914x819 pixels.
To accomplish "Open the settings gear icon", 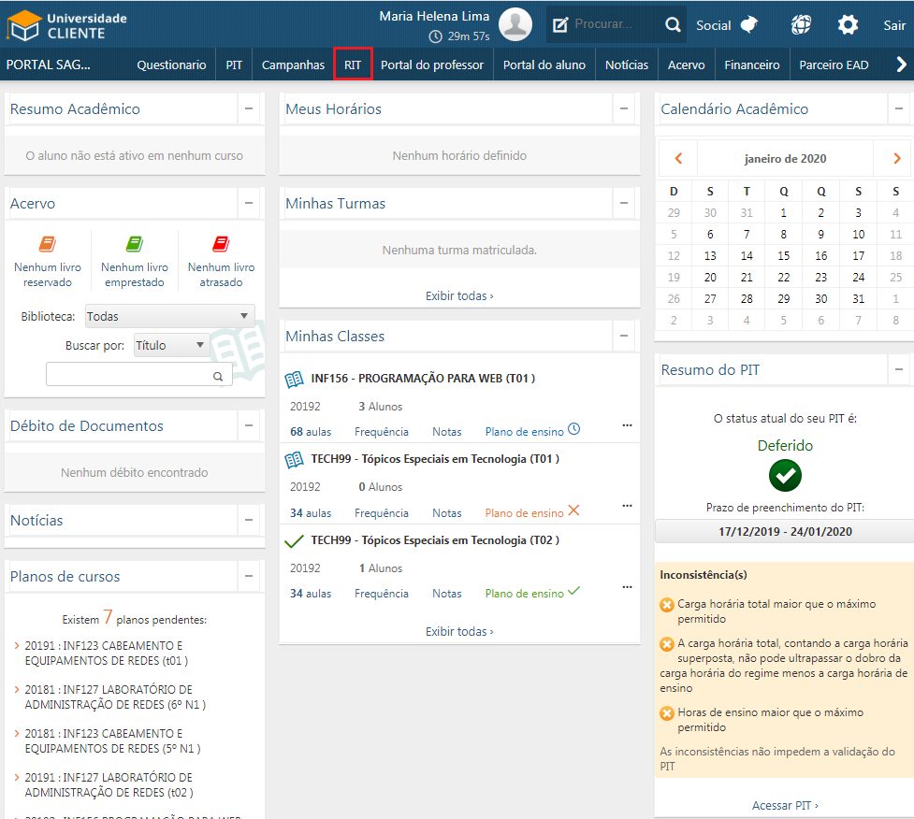I will point(848,25).
